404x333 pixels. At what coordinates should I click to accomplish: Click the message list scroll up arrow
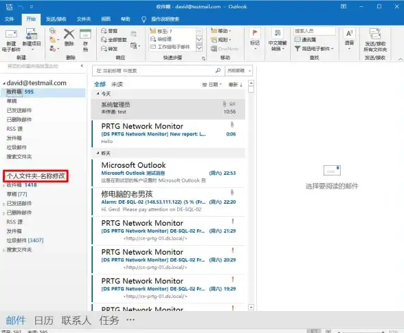[x=251, y=83]
